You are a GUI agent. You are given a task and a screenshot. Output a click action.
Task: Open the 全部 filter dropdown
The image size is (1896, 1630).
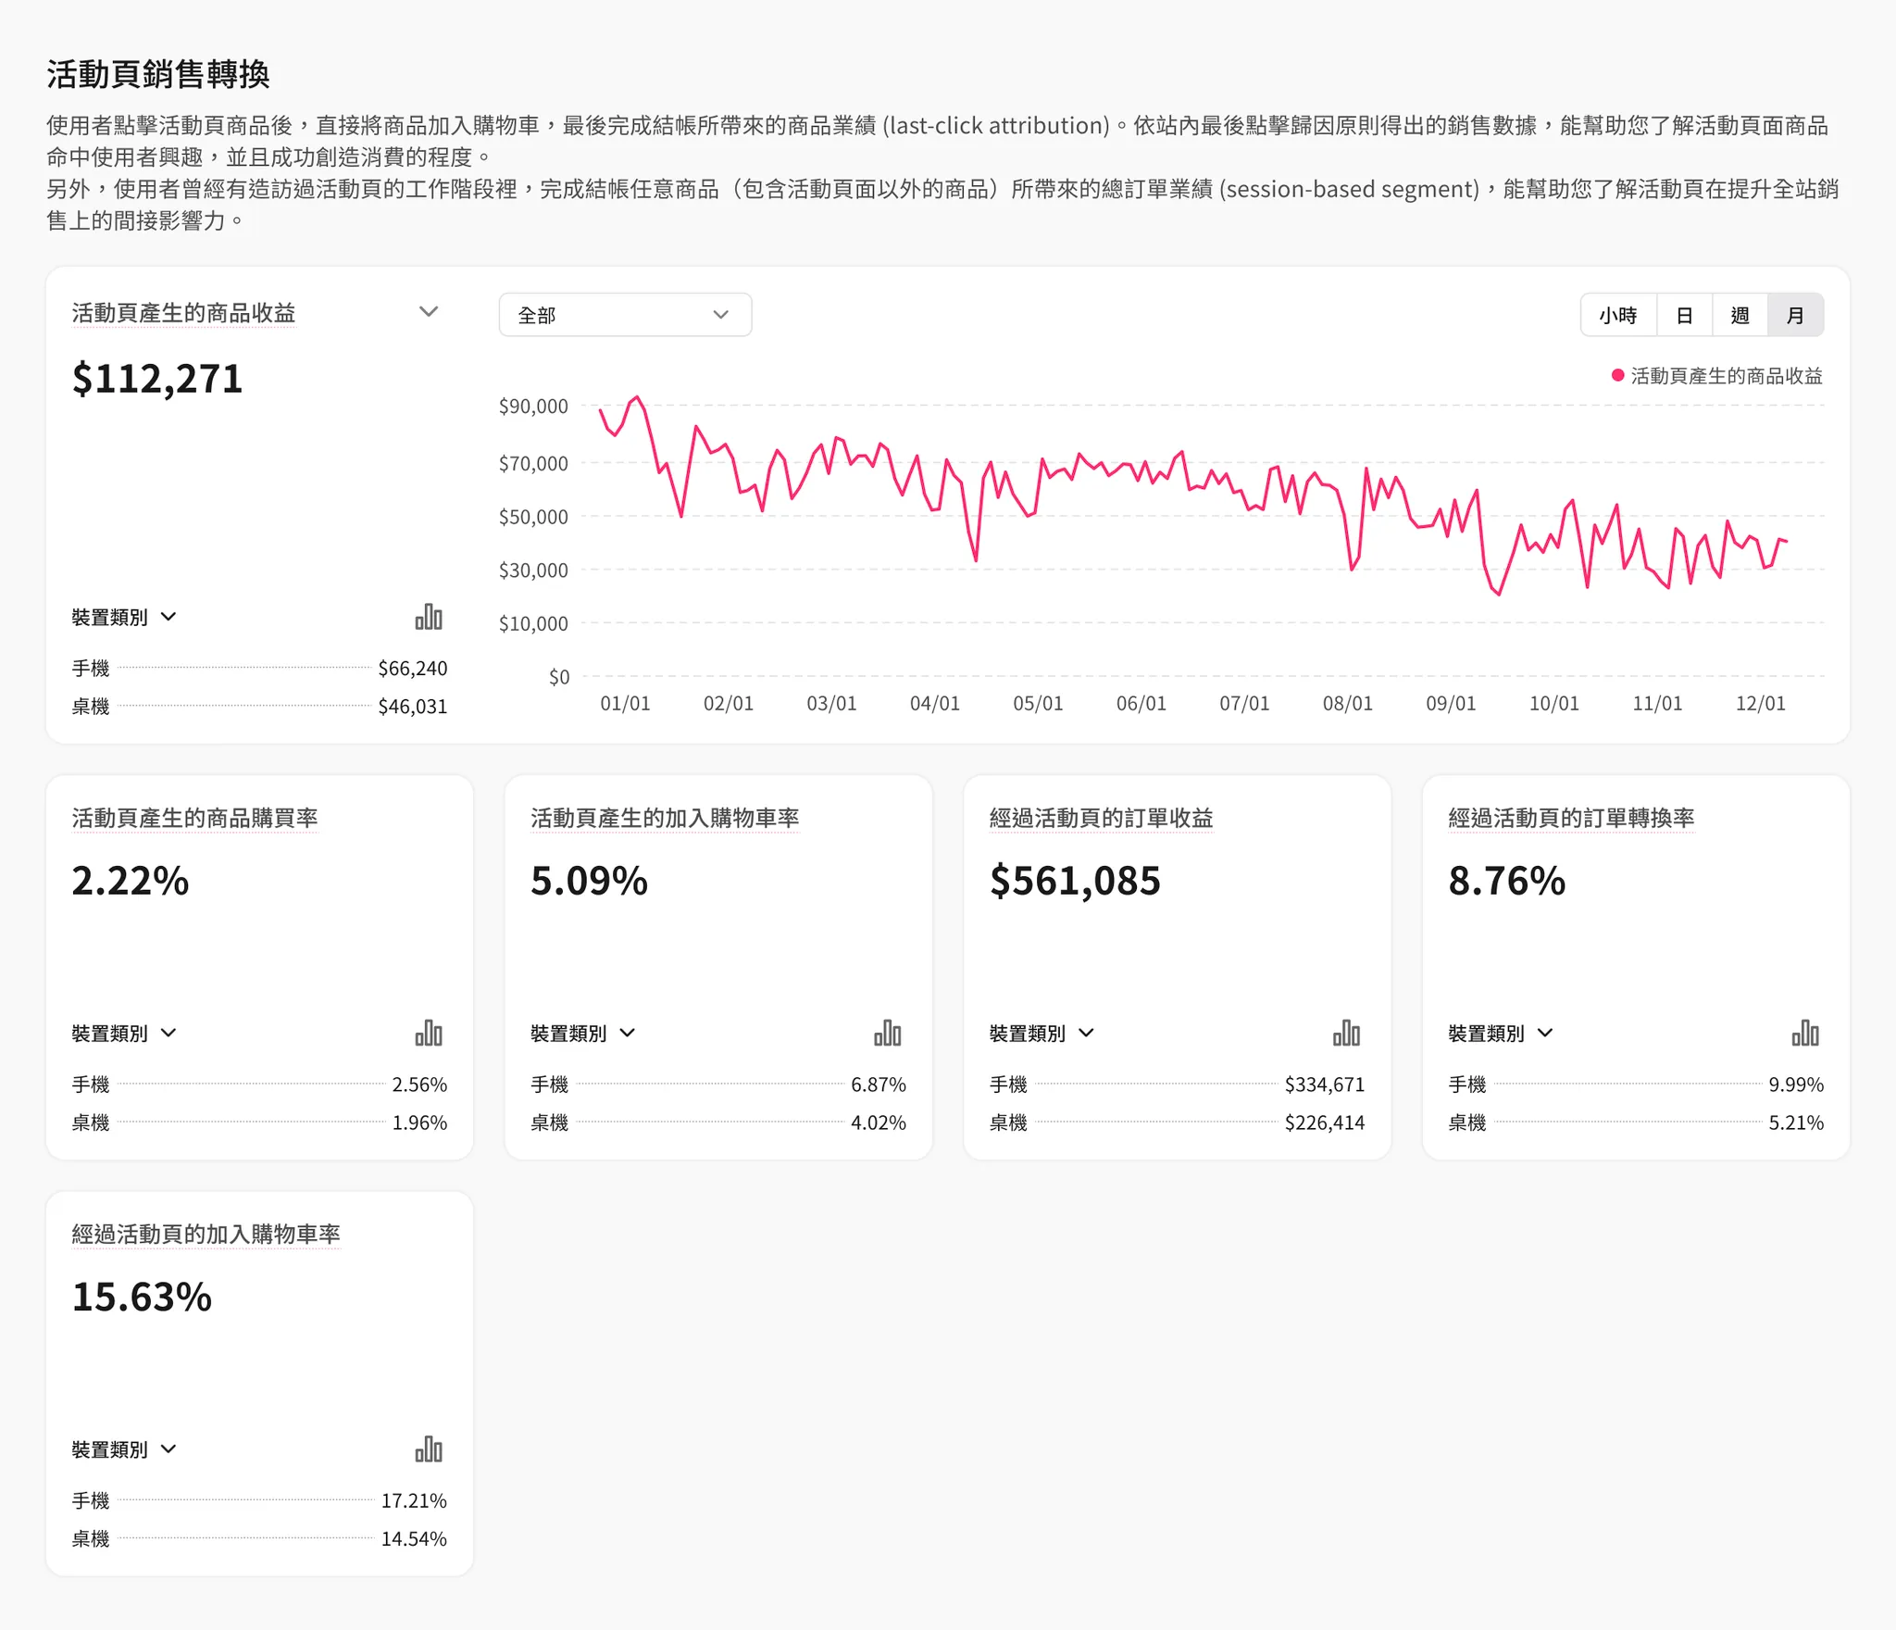coord(625,316)
